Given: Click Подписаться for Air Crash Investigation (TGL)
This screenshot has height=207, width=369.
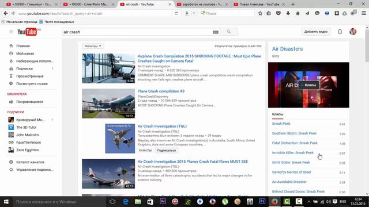Looking at the screenshot, I should [x=167, y=151].
